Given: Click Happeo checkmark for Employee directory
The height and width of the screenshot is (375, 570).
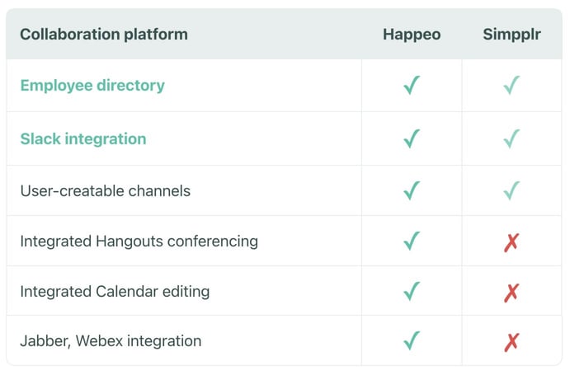Looking at the screenshot, I should 412,86.
